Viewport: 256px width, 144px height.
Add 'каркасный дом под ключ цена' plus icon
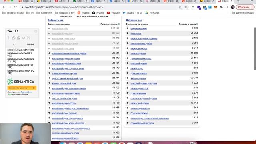[x=49, y=68]
